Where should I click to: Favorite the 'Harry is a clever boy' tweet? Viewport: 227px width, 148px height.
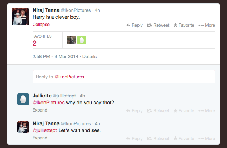[x=184, y=25]
